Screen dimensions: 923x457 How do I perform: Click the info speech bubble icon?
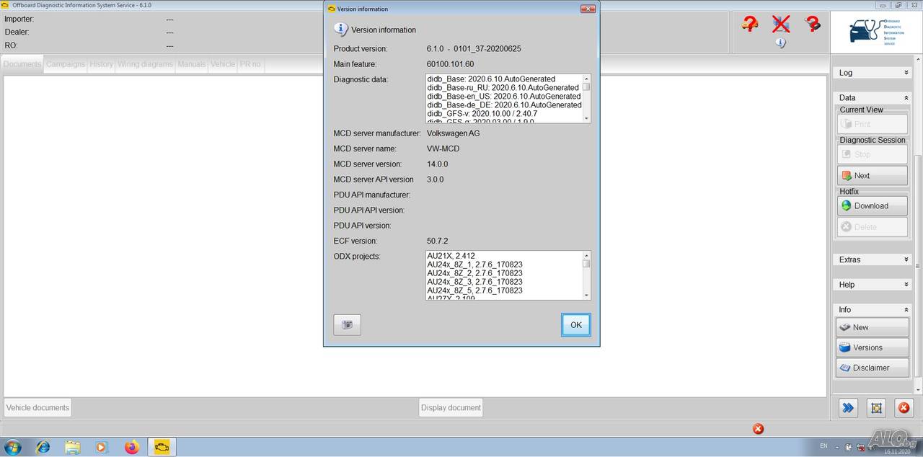[x=780, y=43]
